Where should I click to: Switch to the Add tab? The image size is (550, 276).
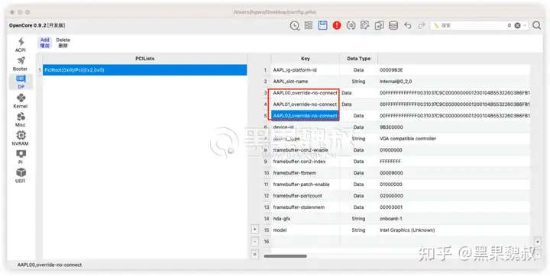[x=44, y=43]
